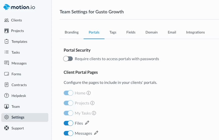Open Clients via its people icon
Viewport: 219px width, 140px height.
pos(7,20)
